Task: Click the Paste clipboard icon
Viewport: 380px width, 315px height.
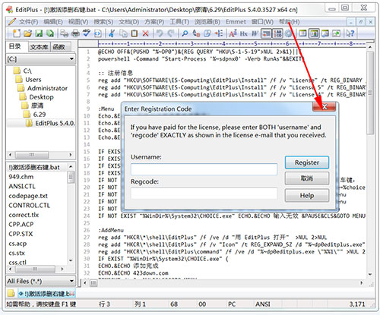Action: click(135, 33)
